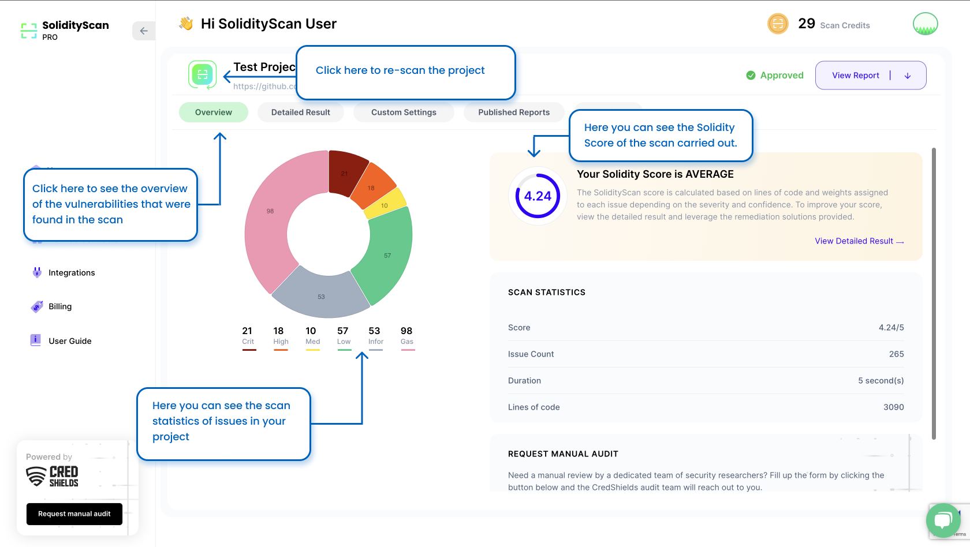Open the chat support widget
Viewport: 970px width, 547px height.
943,520
